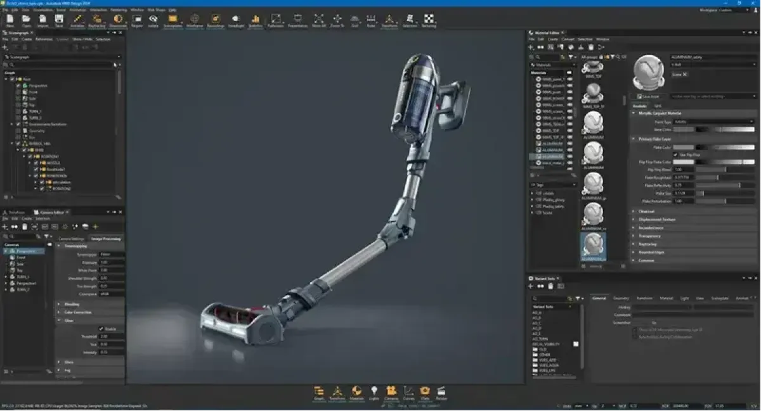
Task: Select the Transform tool in top toolbar
Action: point(390,20)
